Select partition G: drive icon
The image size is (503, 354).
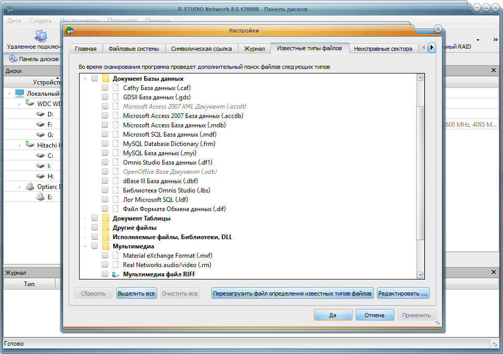[x=40, y=135]
